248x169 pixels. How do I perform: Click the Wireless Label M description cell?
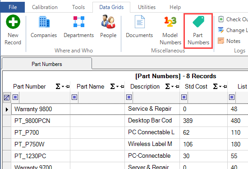152,144
